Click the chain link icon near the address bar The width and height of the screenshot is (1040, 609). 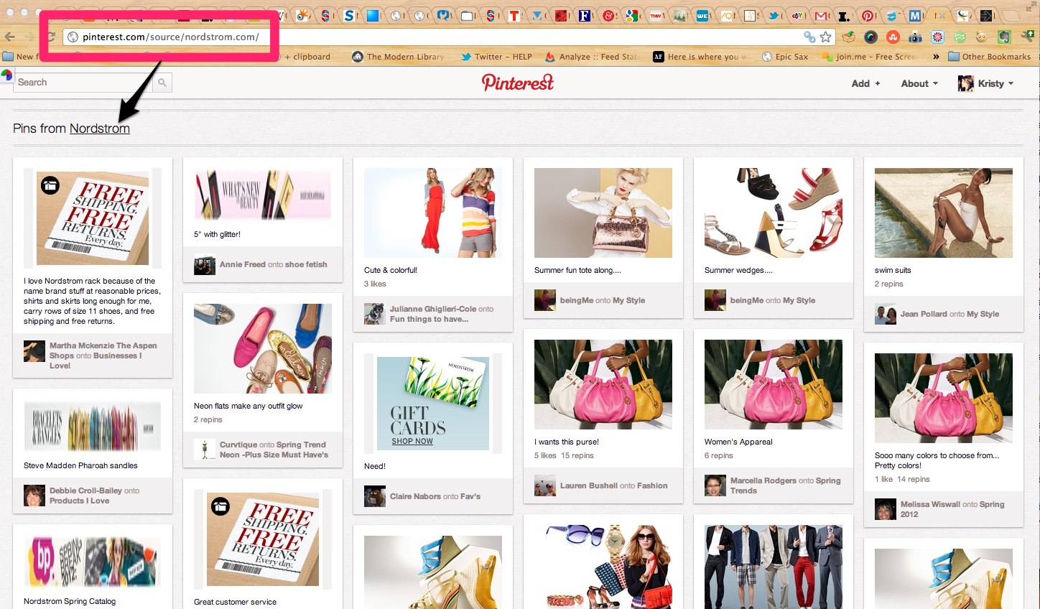[x=808, y=37]
